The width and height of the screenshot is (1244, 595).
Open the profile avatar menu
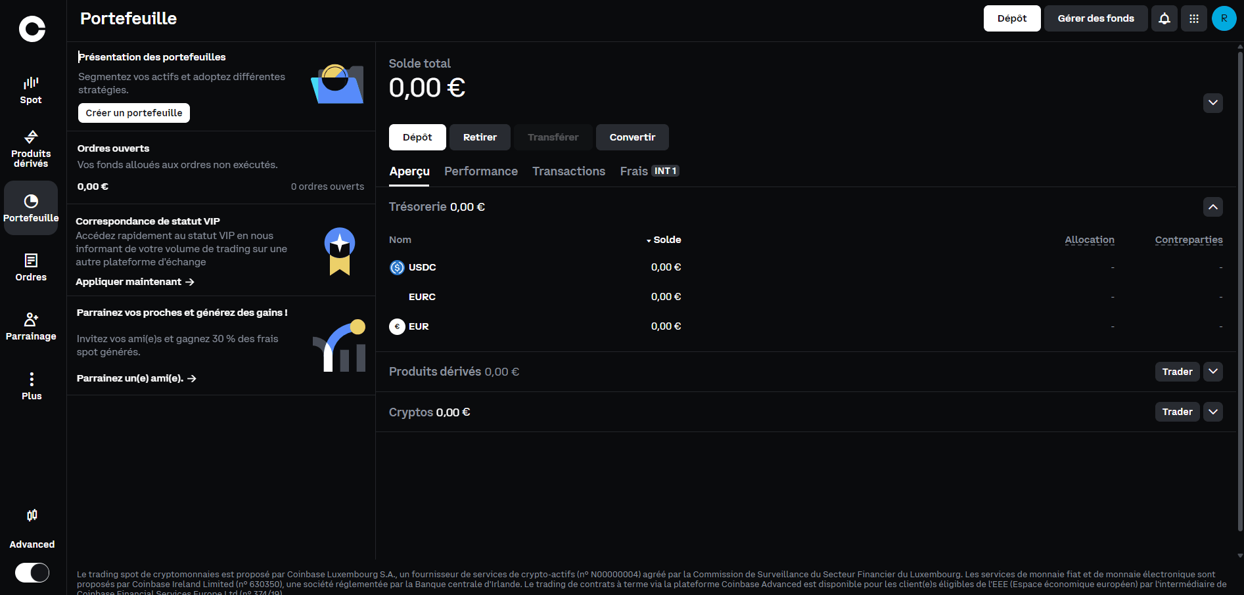pyautogui.click(x=1224, y=18)
